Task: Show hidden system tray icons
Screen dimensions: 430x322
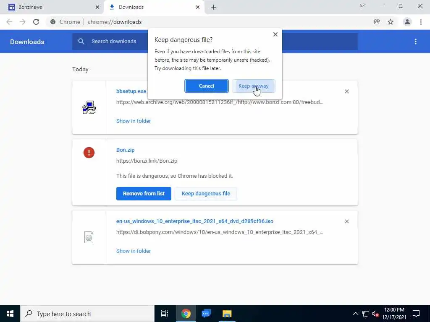Action: [355, 314]
